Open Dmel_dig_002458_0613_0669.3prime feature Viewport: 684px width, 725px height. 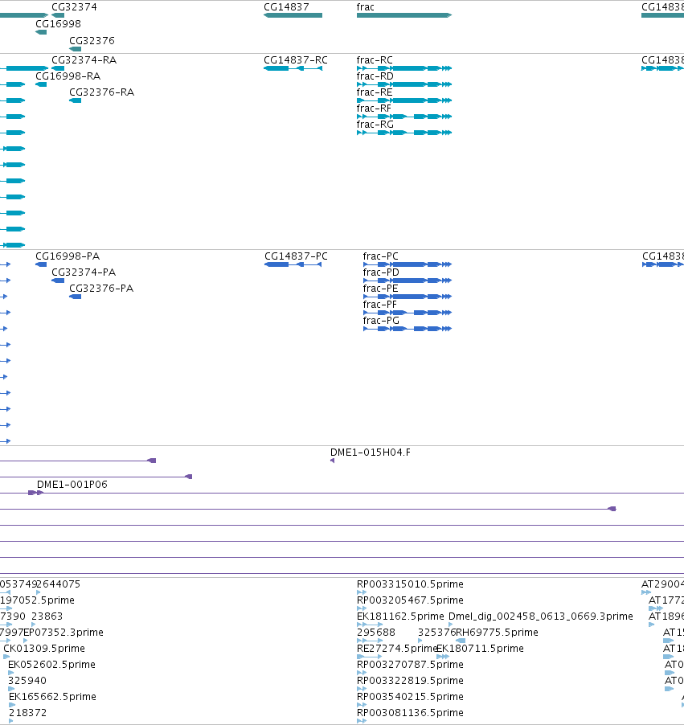pyautogui.click(x=451, y=625)
